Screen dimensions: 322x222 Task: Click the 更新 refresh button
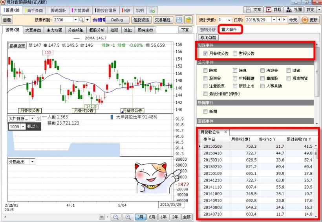[310, 20]
